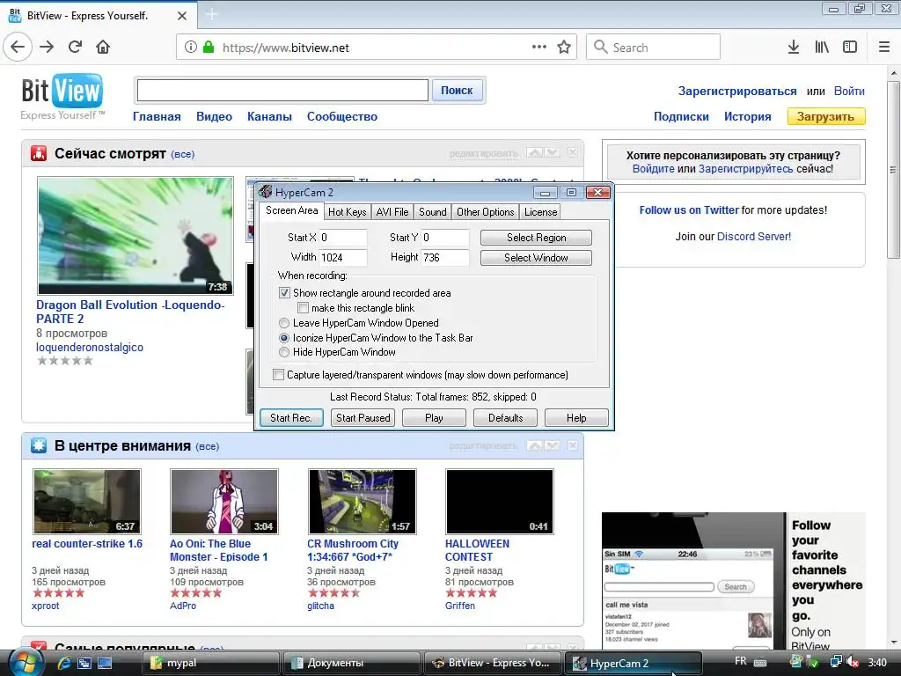Show site information for bitview.net
This screenshot has height=676, width=901.
coord(191,48)
